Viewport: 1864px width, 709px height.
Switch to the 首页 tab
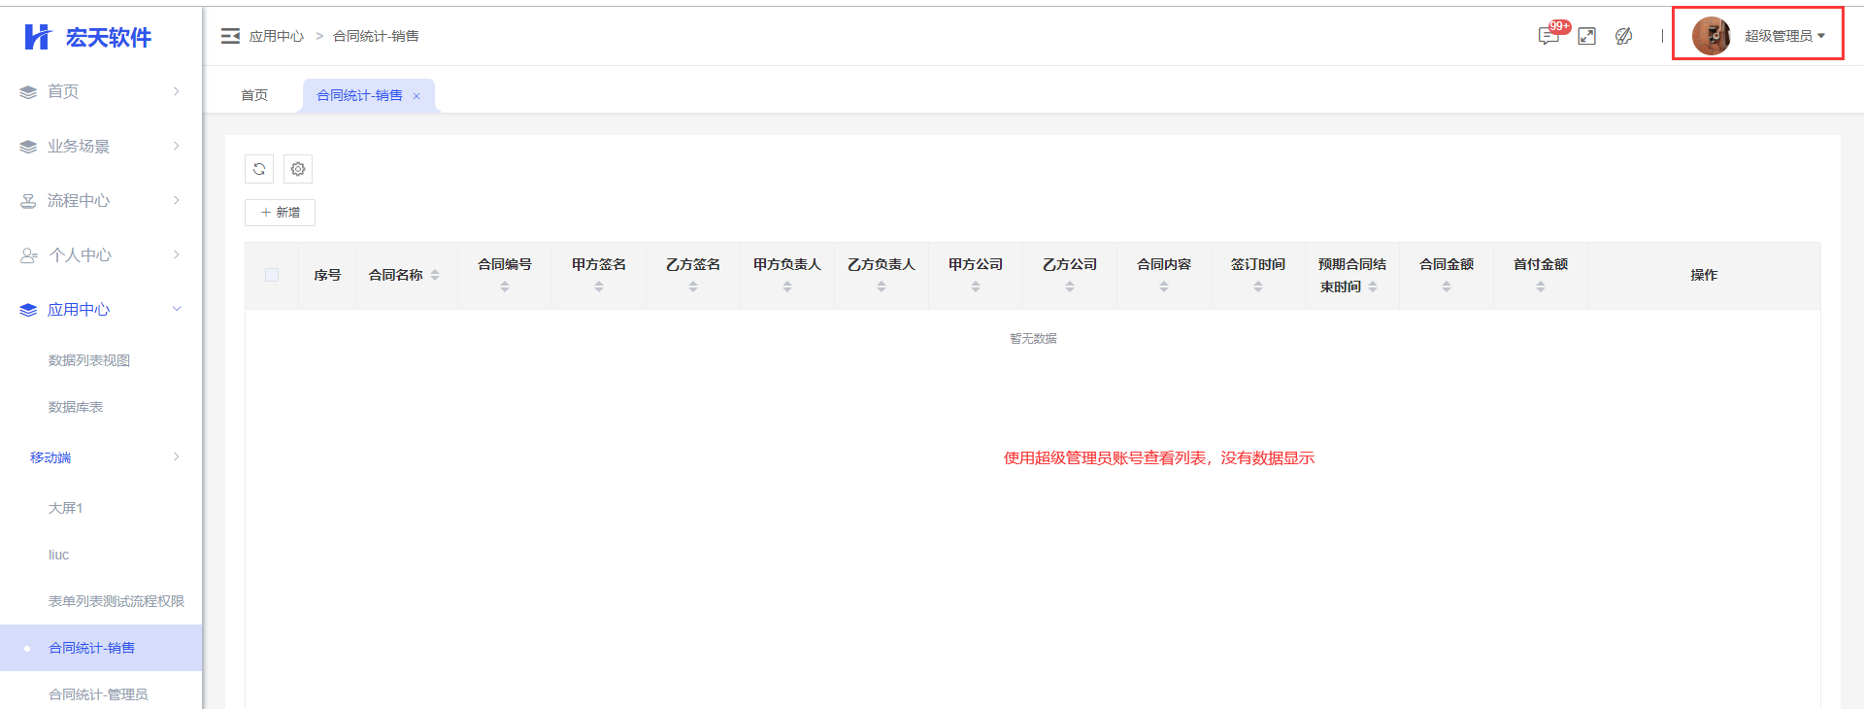(254, 95)
